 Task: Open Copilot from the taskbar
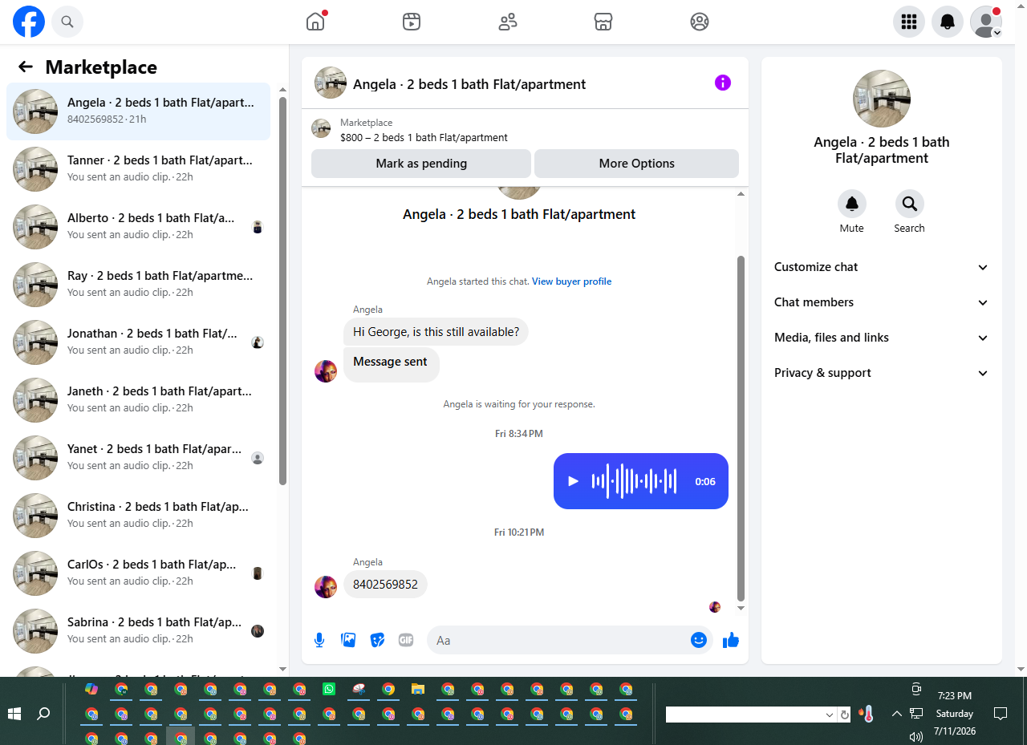click(x=91, y=689)
